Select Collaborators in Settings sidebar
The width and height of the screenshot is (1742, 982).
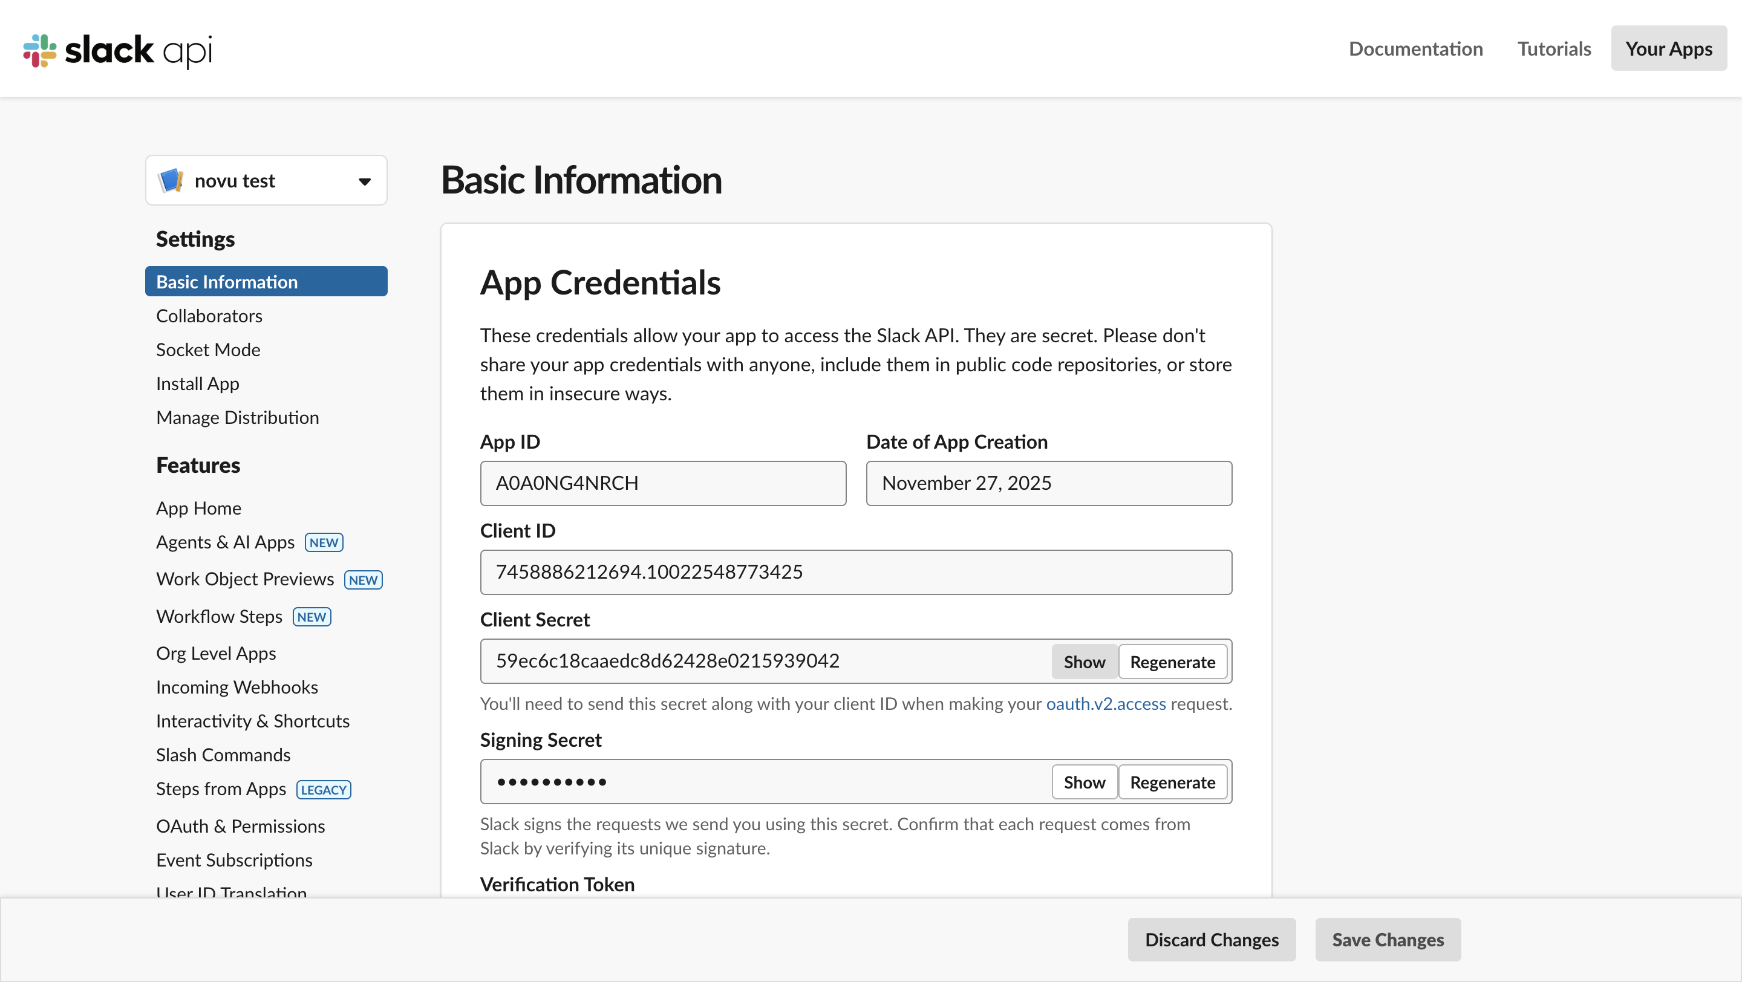click(x=209, y=316)
